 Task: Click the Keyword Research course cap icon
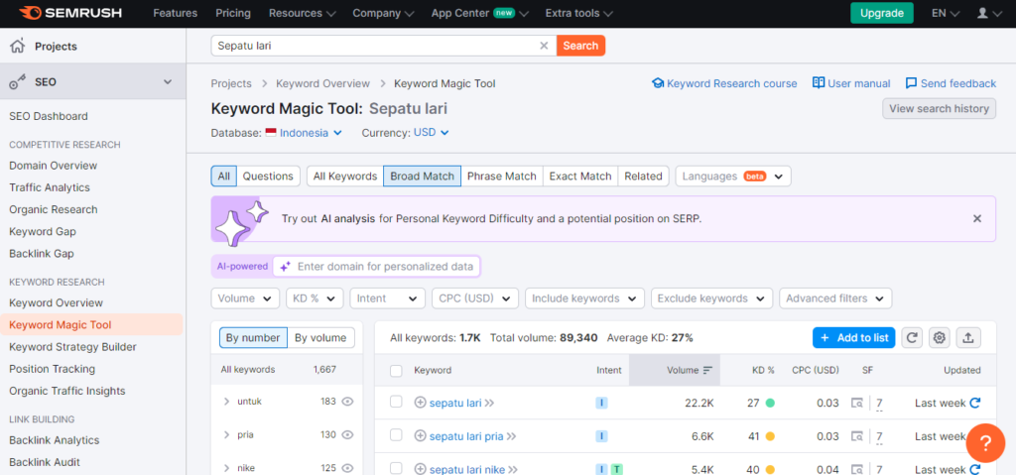coord(658,83)
